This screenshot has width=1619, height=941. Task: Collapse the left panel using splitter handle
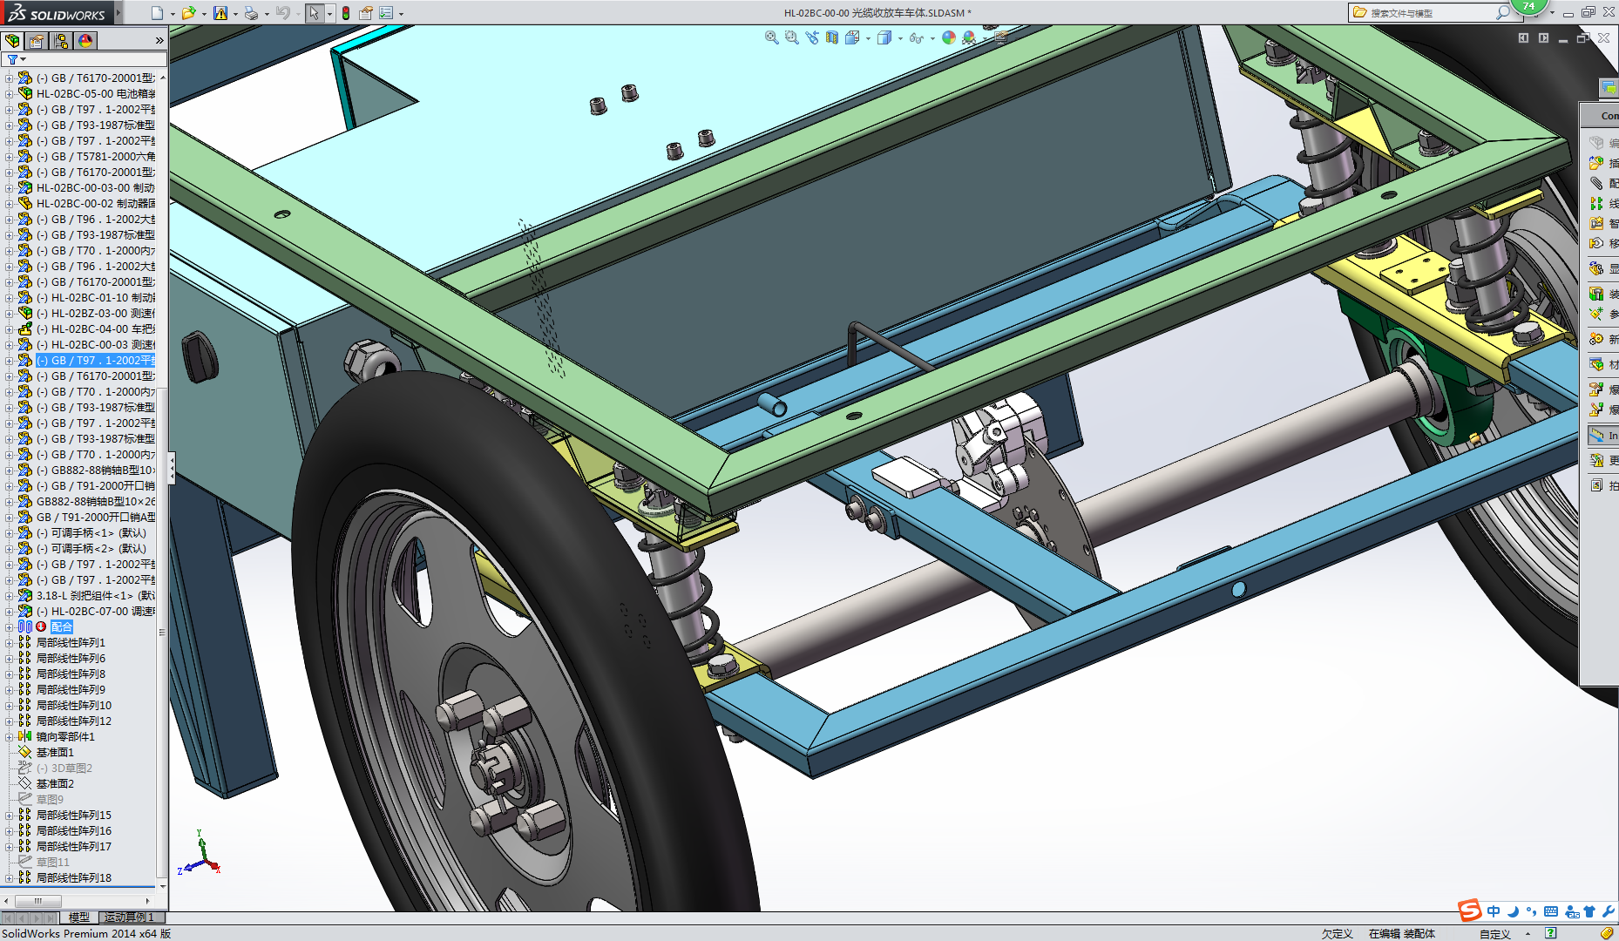[x=172, y=469]
